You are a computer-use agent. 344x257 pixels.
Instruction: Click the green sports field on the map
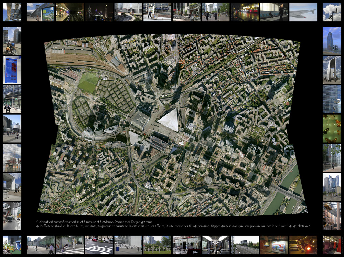coord(88,82)
